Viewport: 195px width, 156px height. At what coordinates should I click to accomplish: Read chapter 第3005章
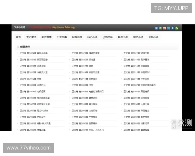[88, 92]
